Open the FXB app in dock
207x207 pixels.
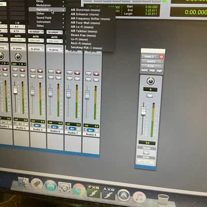(x=94, y=191)
